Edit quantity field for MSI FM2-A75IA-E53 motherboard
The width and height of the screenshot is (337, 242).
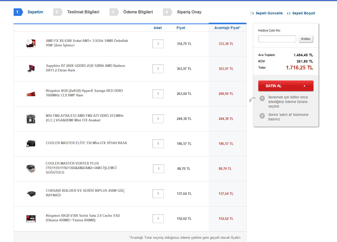tap(158, 119)
